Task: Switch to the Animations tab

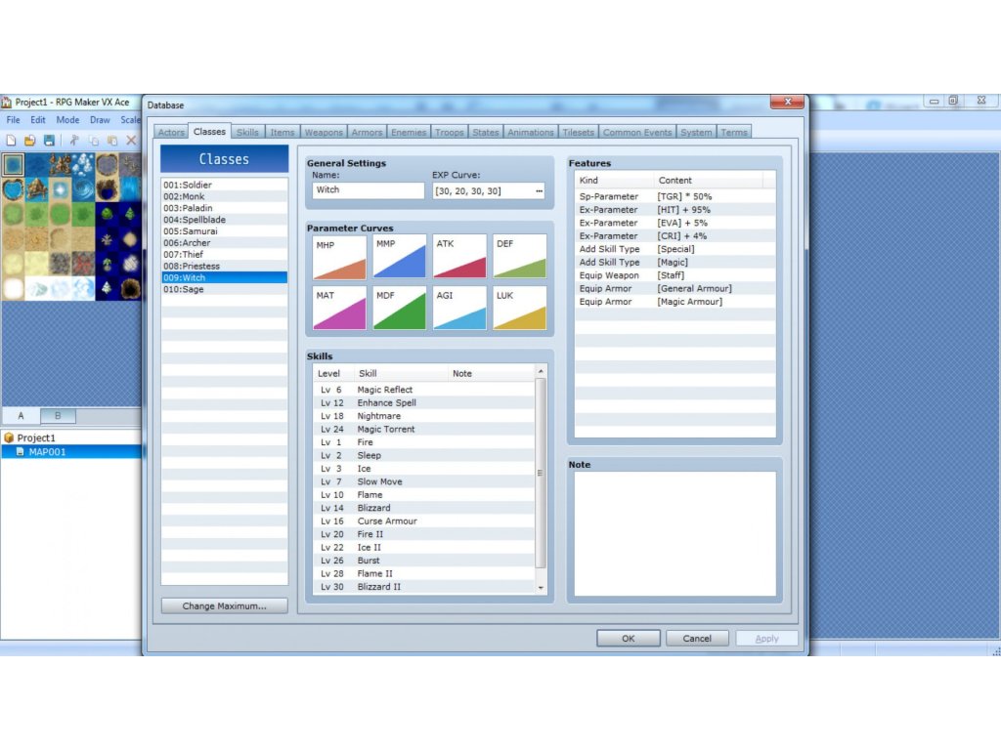Action: pos(531,132)
